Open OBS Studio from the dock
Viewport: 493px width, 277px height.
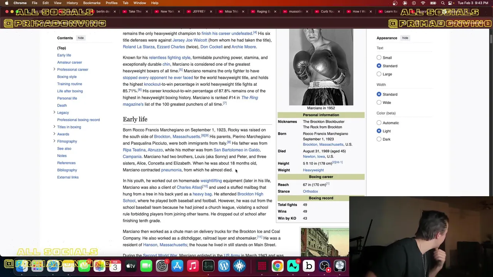324,266
